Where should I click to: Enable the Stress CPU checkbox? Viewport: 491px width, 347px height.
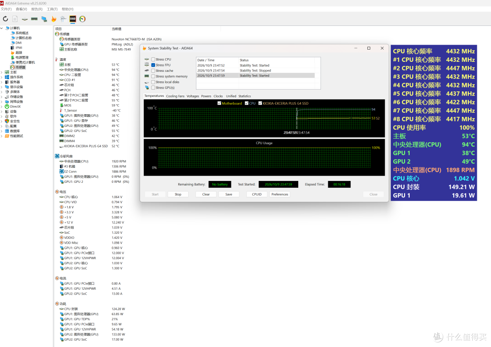point(153,59)
